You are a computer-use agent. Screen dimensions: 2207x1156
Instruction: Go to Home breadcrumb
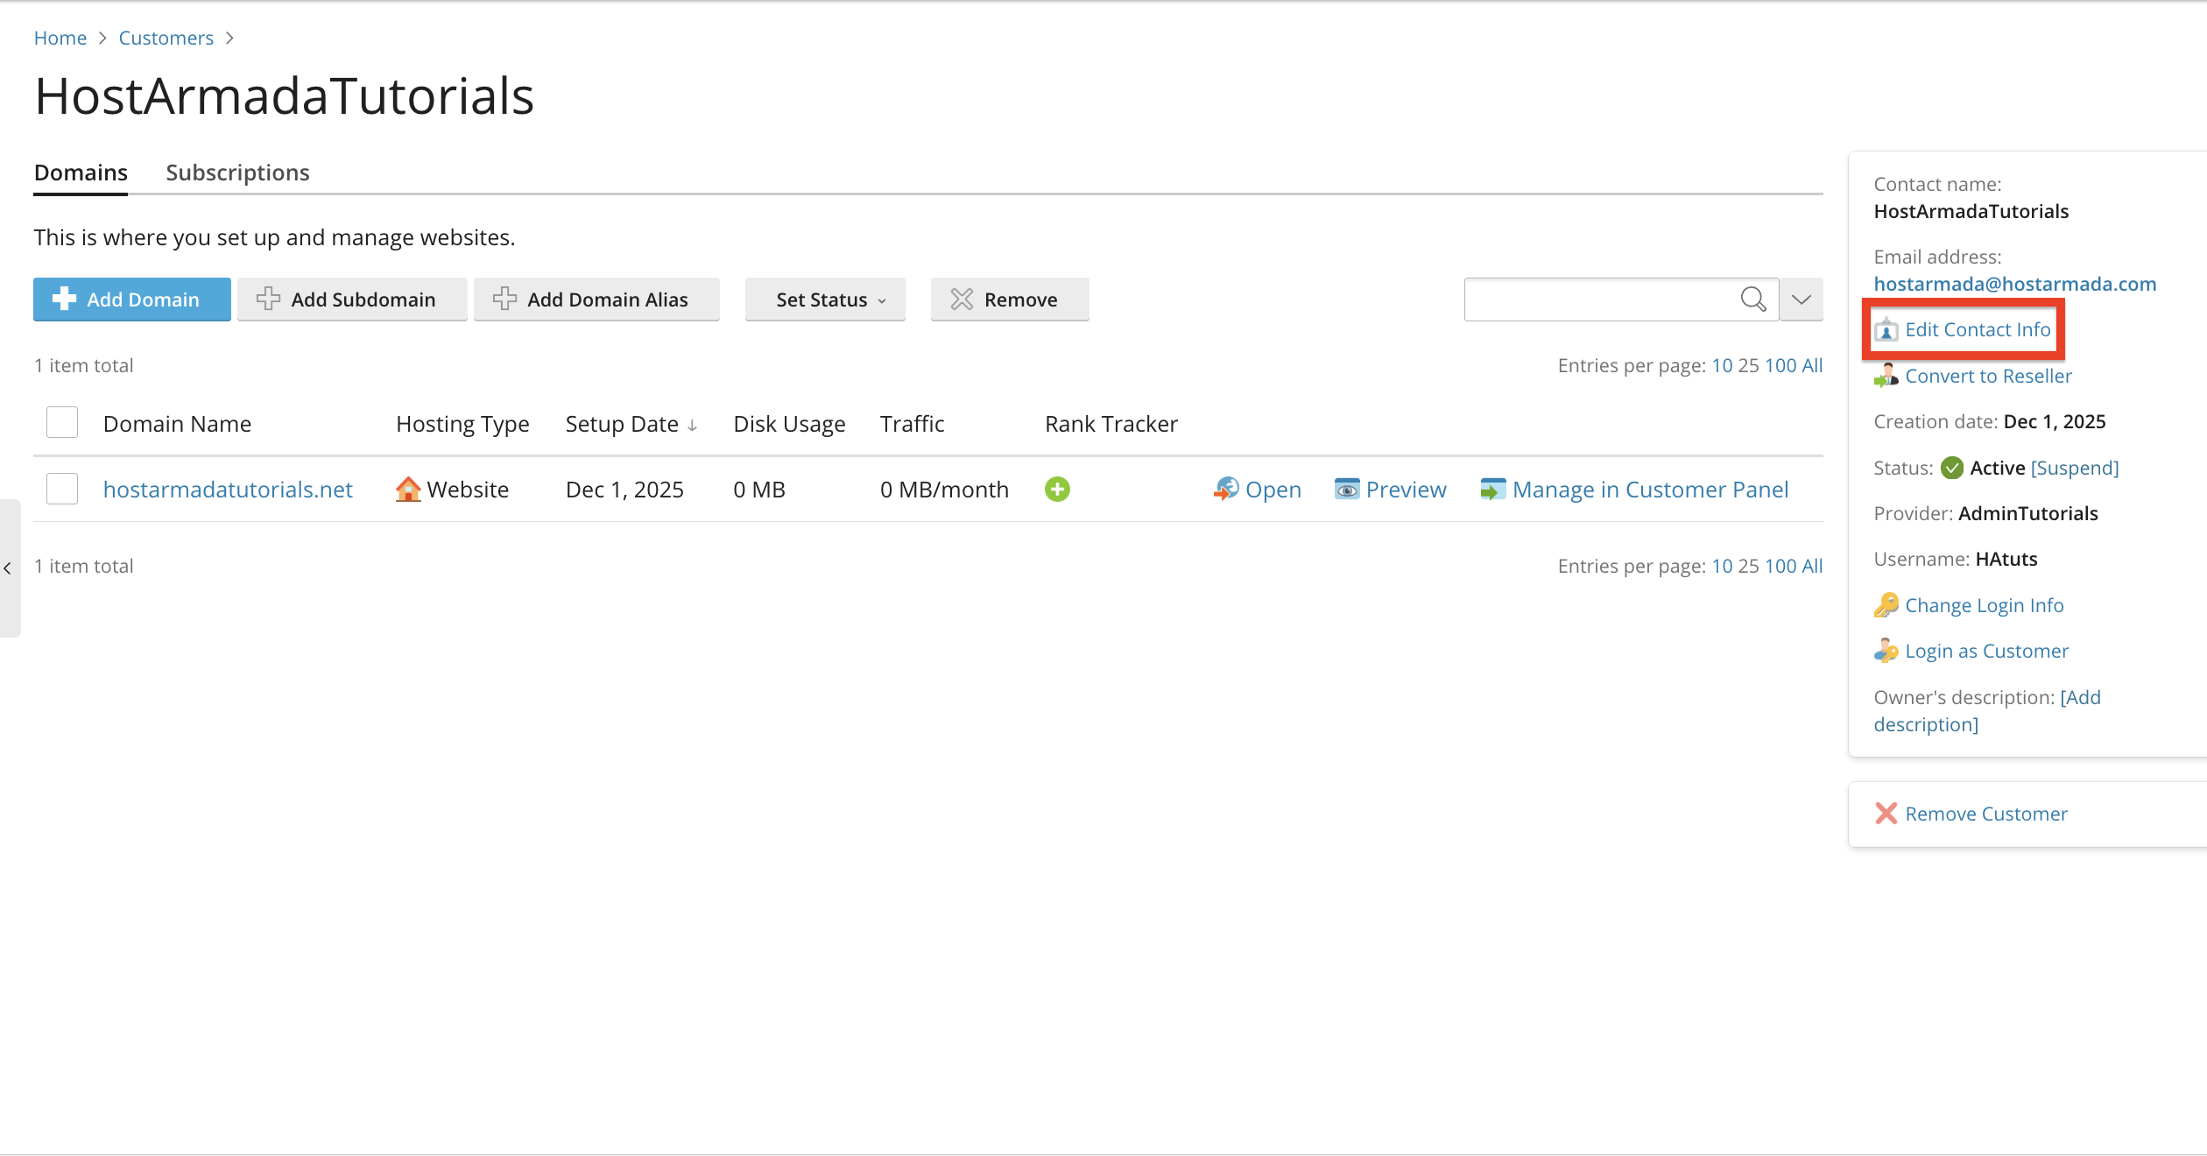tap(60, 38)
